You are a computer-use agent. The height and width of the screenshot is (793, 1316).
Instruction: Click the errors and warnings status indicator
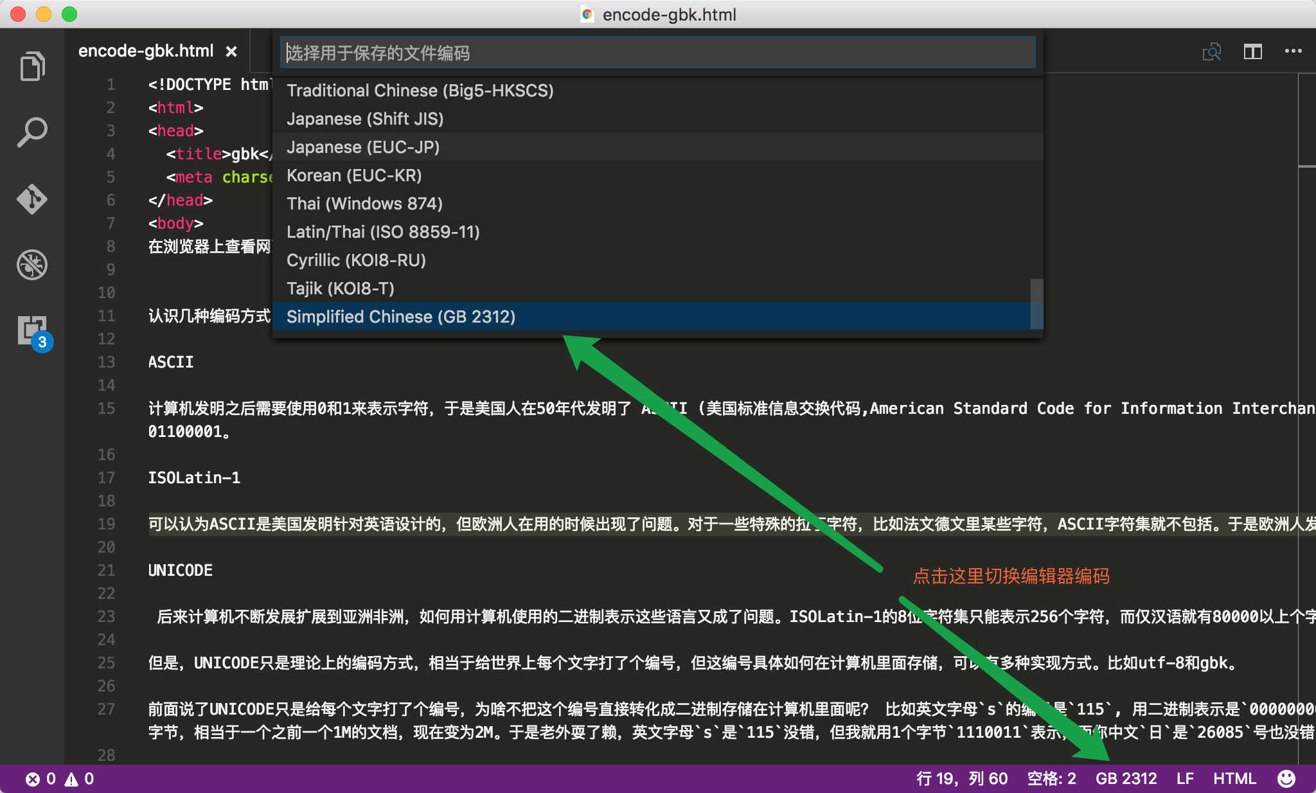click(x=60, y=779)
